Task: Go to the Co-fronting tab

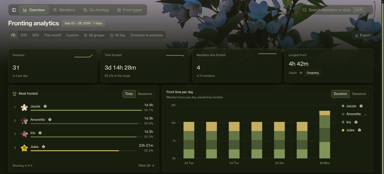Action: coord(96,10)
